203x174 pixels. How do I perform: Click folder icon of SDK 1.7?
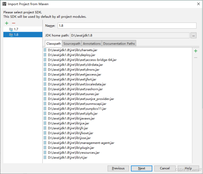11,29
